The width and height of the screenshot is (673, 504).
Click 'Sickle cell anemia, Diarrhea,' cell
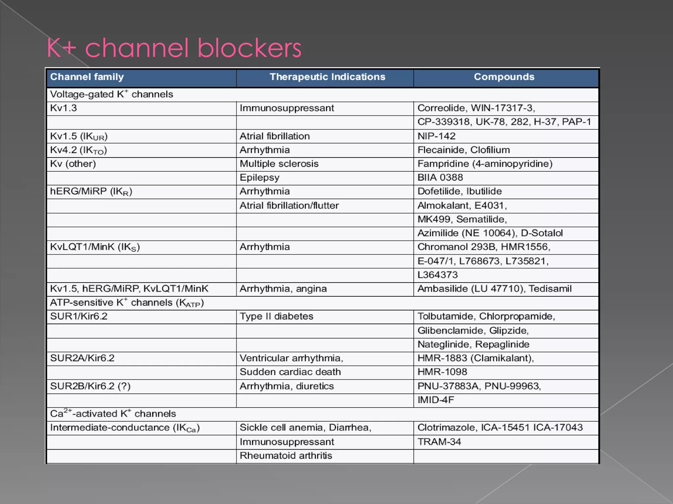(325, 428)
